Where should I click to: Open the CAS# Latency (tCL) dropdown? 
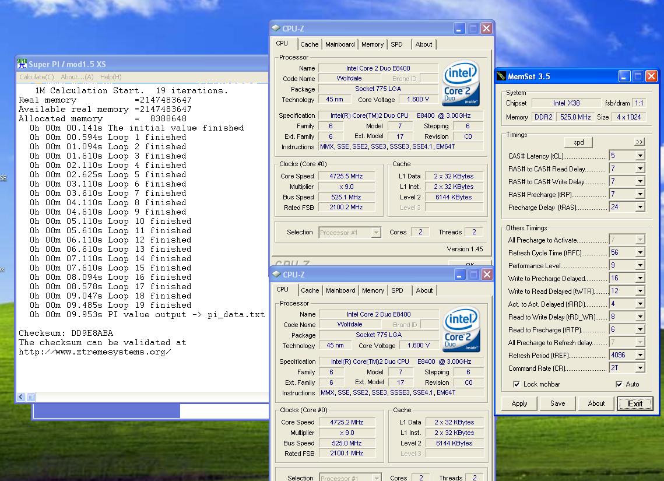tap(640, 156)
